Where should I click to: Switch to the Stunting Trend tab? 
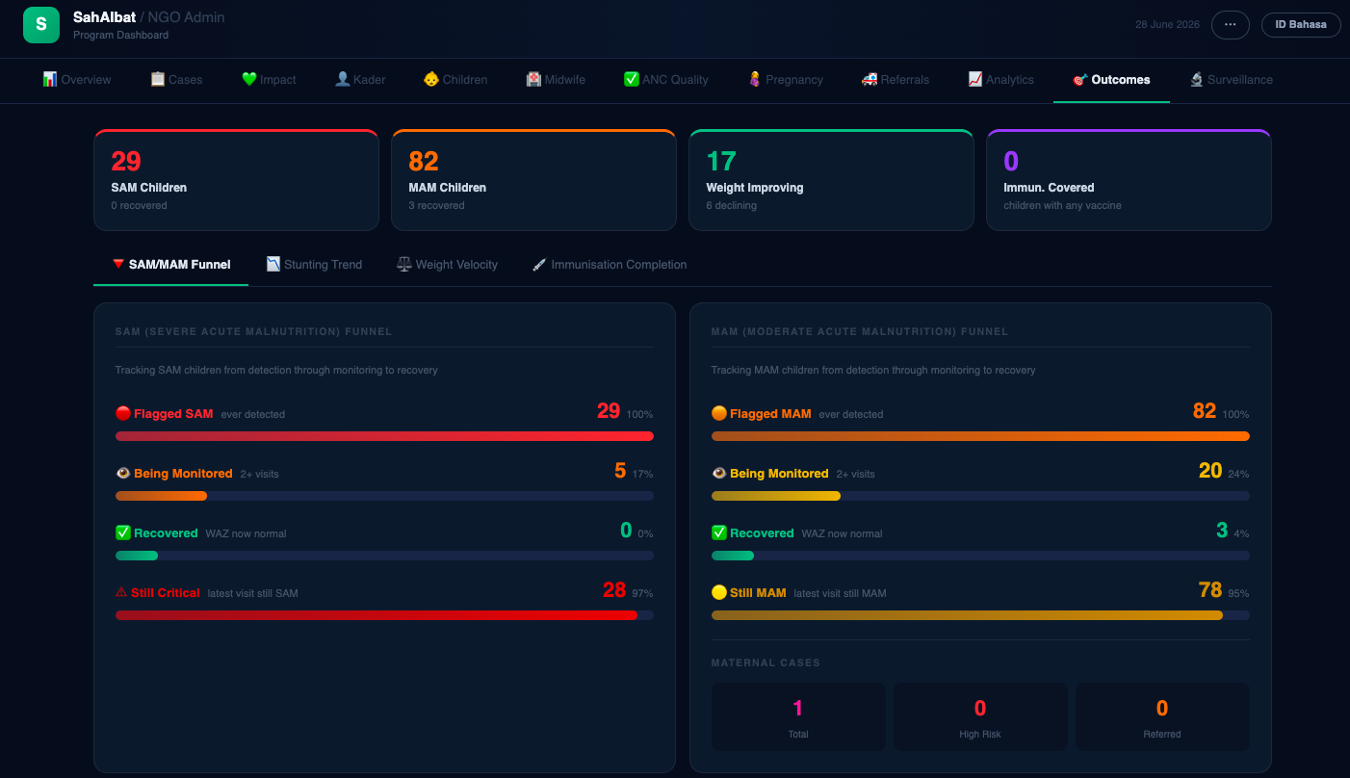(314, 264)
